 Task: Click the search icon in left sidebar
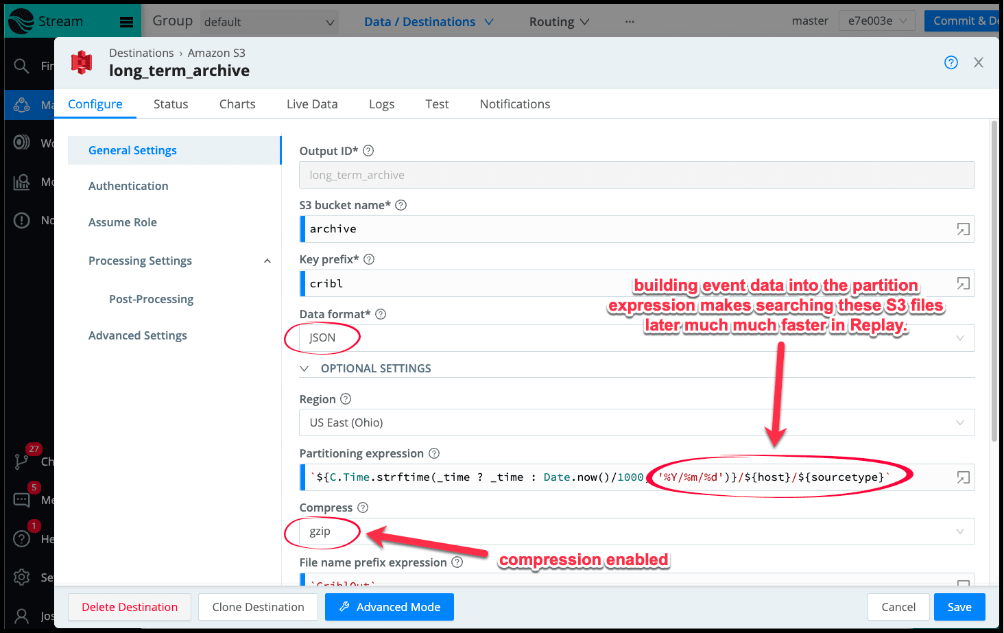[22, 66]
